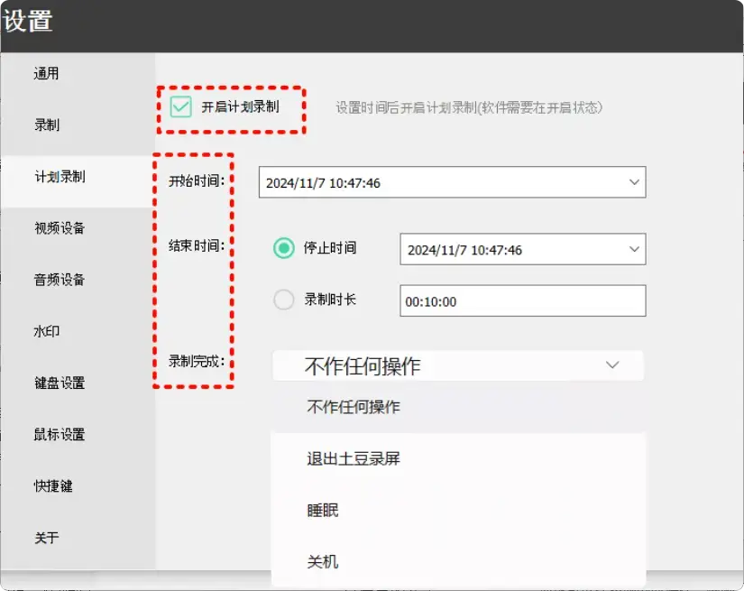This screenshot has height=591, width=744.
Task: View the 关于 about page
Action: coord(45,537)
